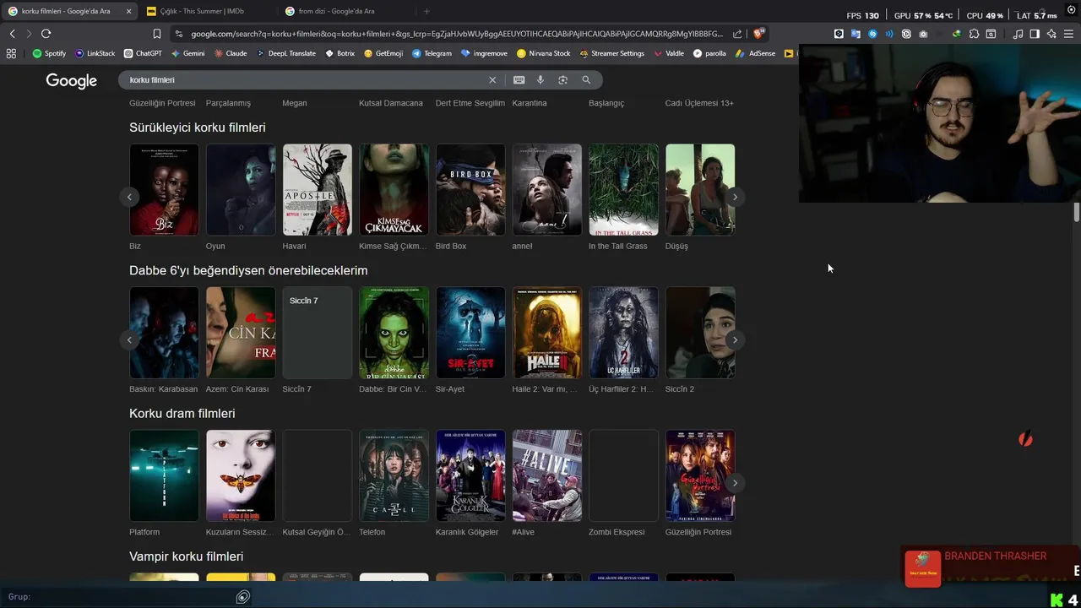The image size is (1081, 608).
Task: Select the 'Biz' movie poster
Action: click(164, 189)
